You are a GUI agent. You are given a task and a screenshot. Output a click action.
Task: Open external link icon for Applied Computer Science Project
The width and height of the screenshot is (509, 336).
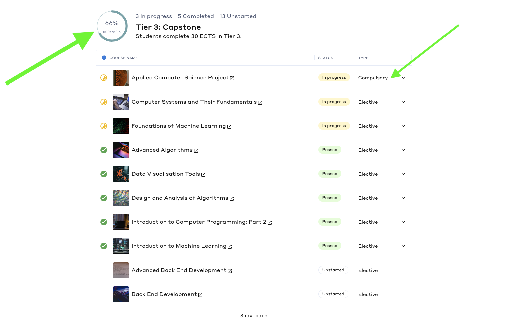click(232, 78)
